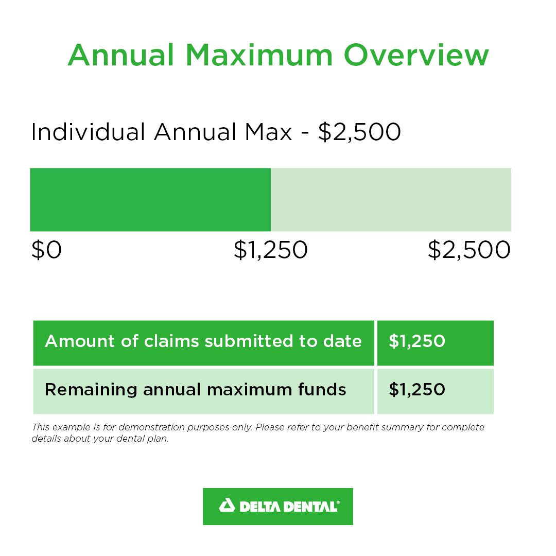Click the "details about your dental plan" text

pos(100,439)
